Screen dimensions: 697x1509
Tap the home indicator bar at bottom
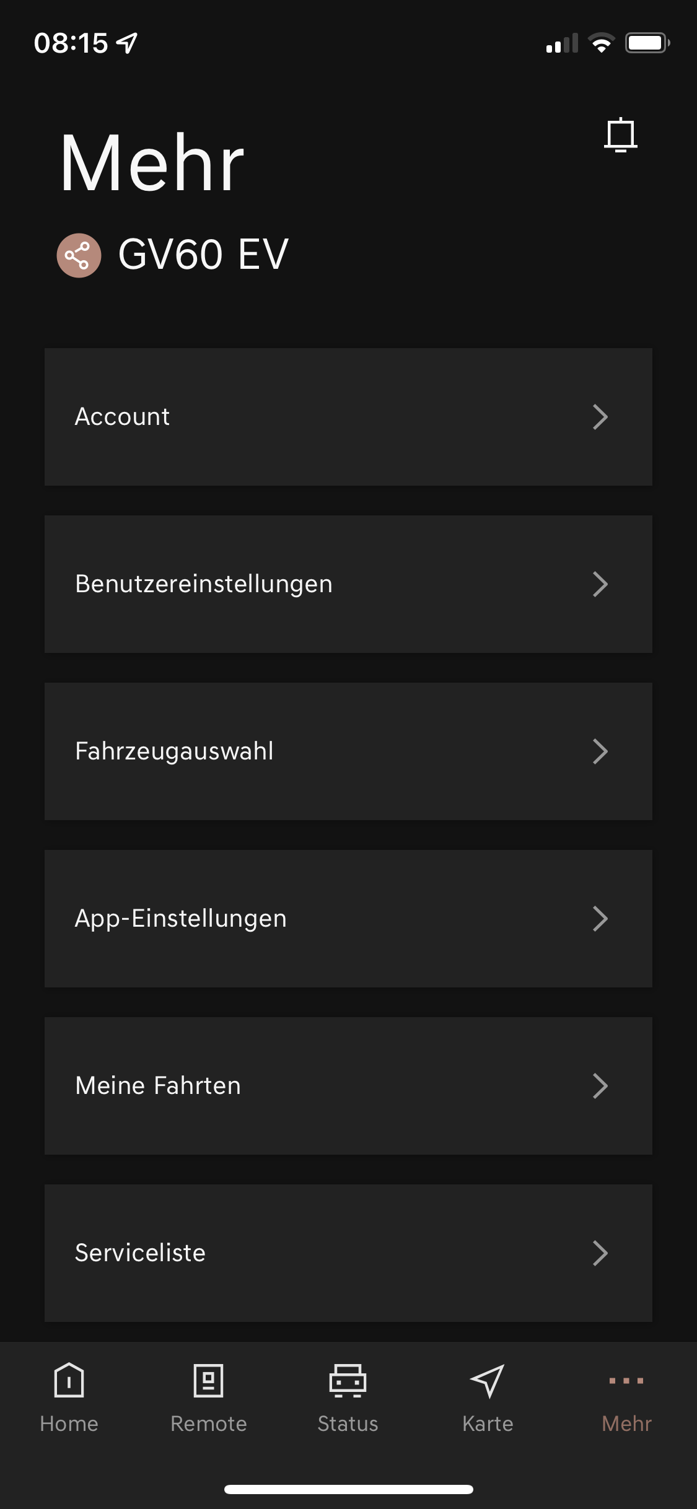348,1489
